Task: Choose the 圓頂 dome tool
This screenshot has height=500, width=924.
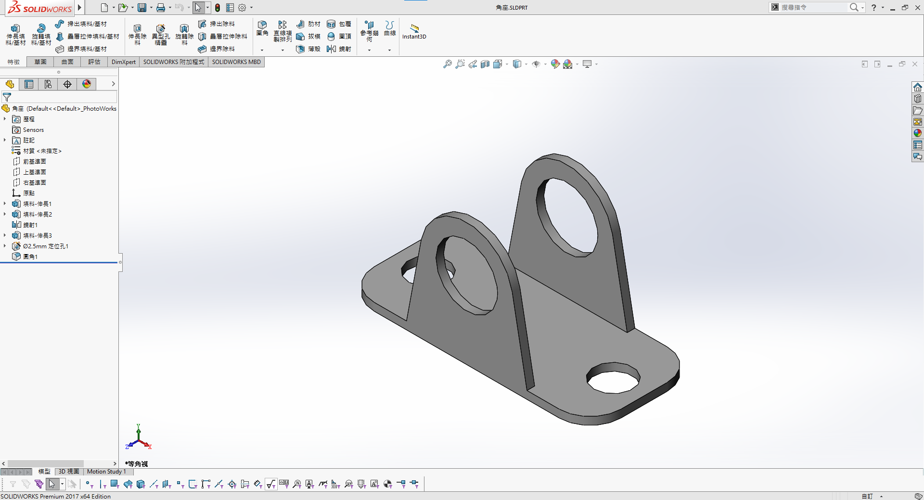Action: pos(339,37)
